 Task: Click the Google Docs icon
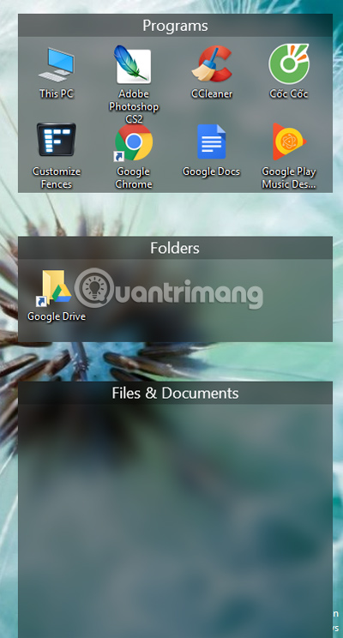(x=212, y=141)
